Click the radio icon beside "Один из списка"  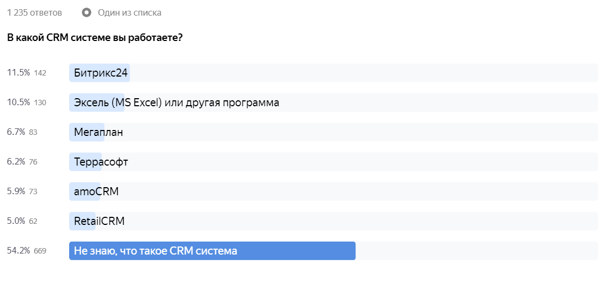click(86, 13)
